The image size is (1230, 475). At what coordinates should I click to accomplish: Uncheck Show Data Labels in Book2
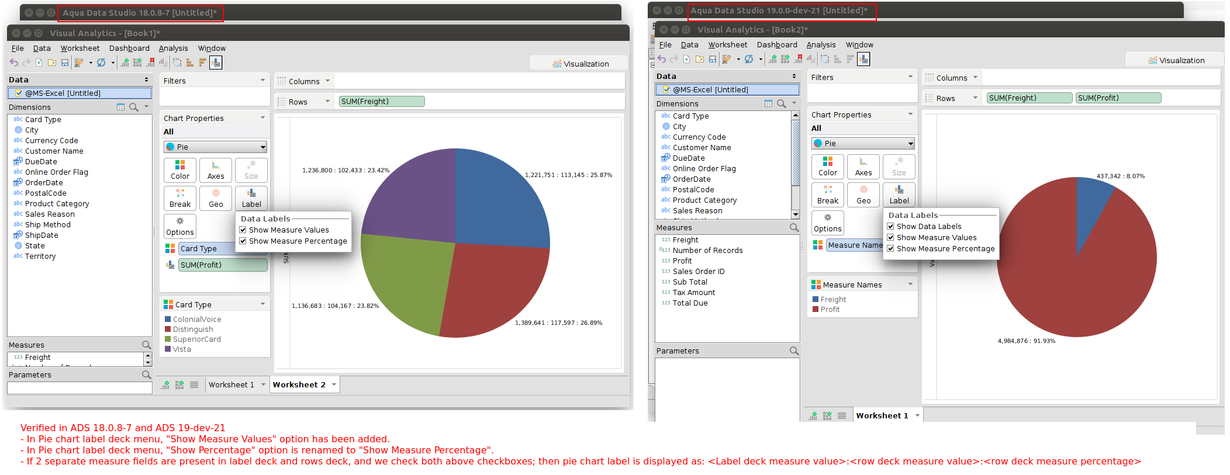point(891,227)
